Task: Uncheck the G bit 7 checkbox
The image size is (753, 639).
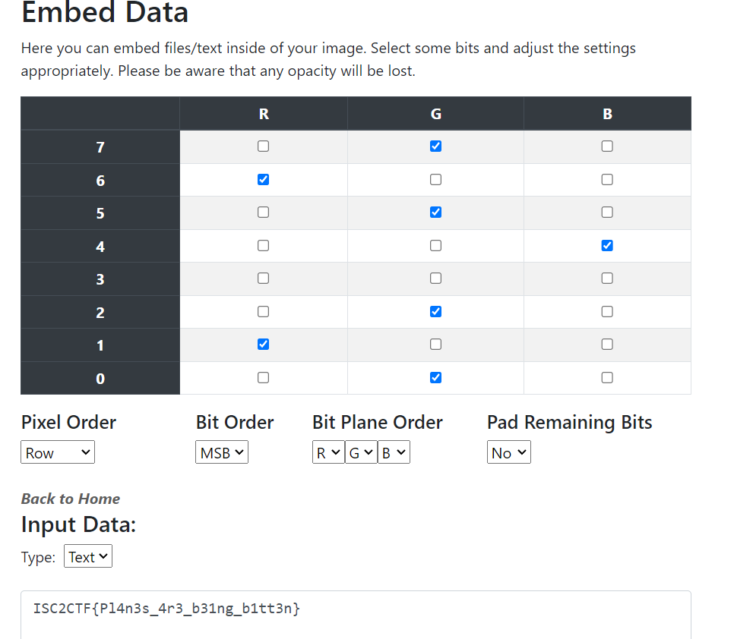Action: 435,146
